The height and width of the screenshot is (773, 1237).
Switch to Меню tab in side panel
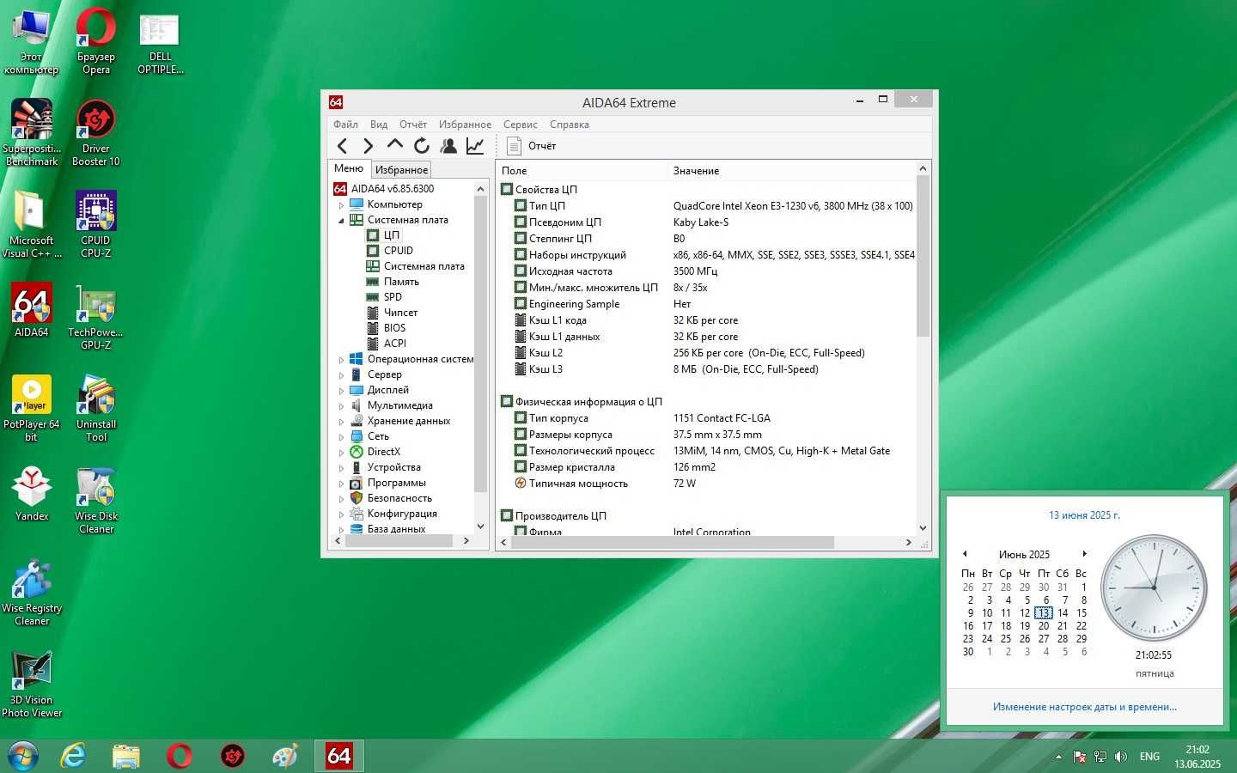coord(349,168)
